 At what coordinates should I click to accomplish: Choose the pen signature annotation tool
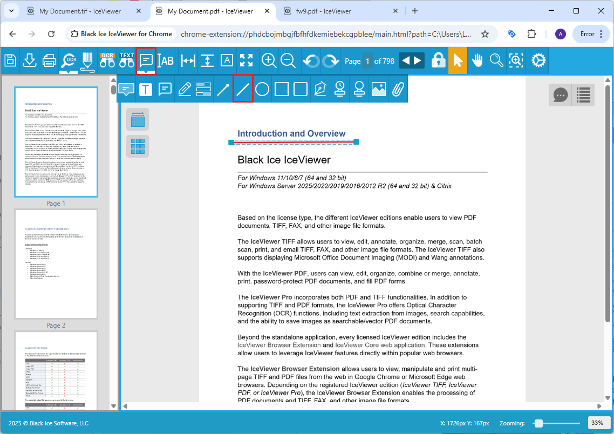pos(320,89)
